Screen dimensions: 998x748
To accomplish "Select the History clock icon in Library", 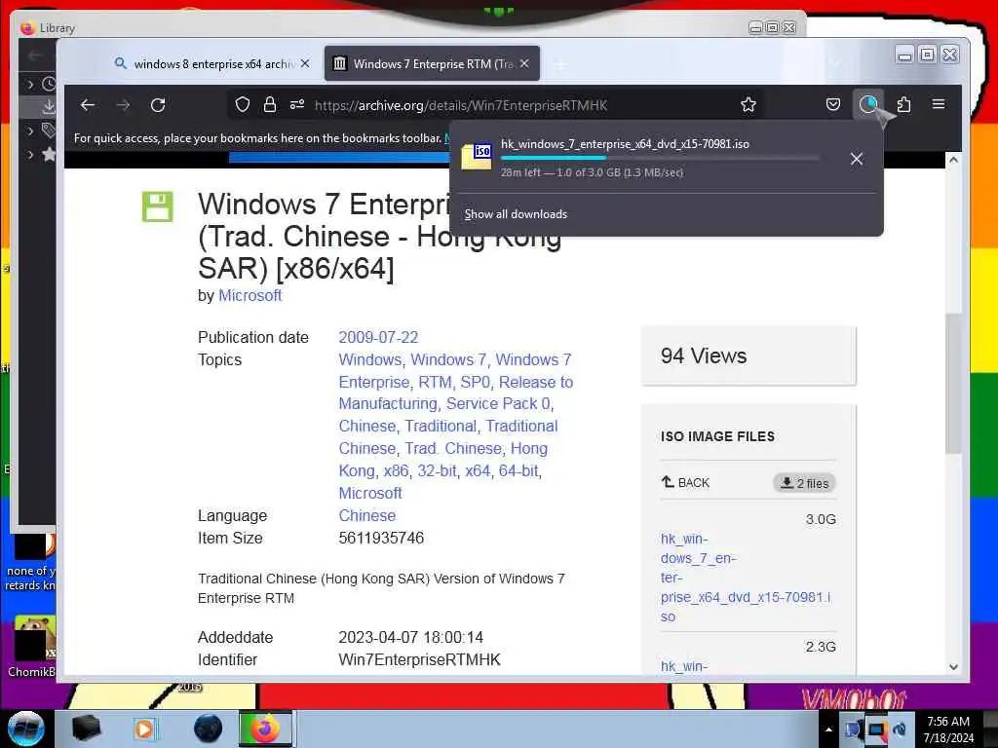I will click(x=49, y=84).
